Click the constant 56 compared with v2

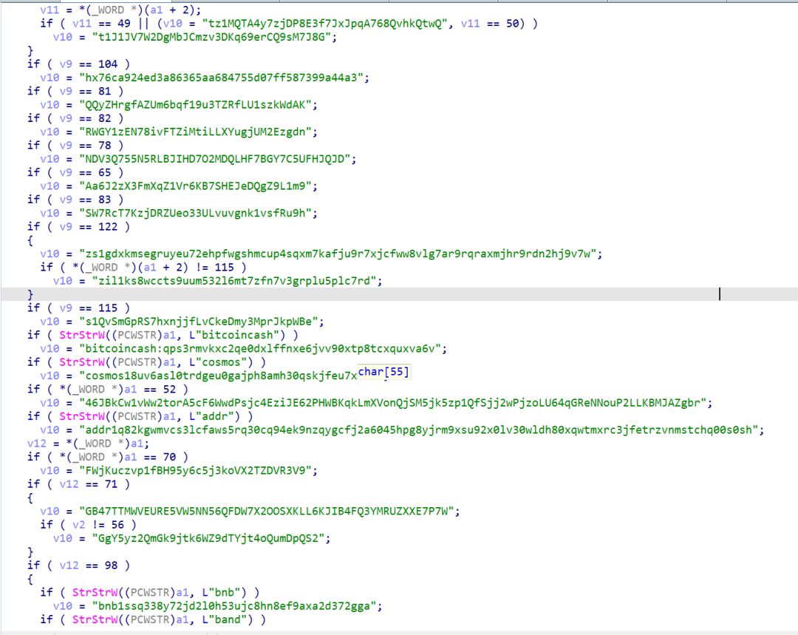pyautogui.click(x=117, y=525)
